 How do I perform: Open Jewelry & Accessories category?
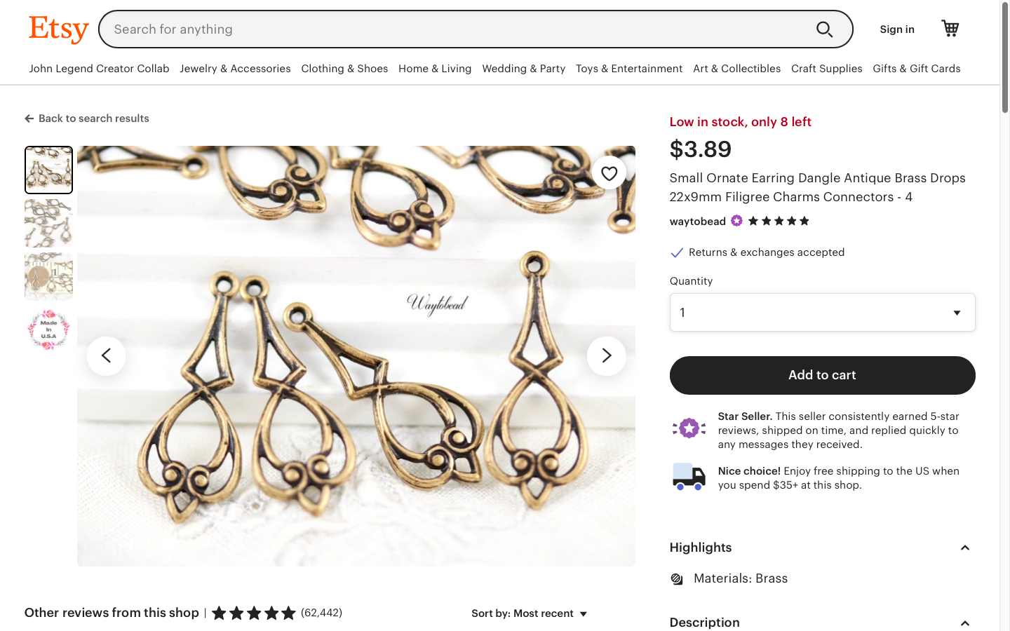pyautogui.click(x=235, y=69)
